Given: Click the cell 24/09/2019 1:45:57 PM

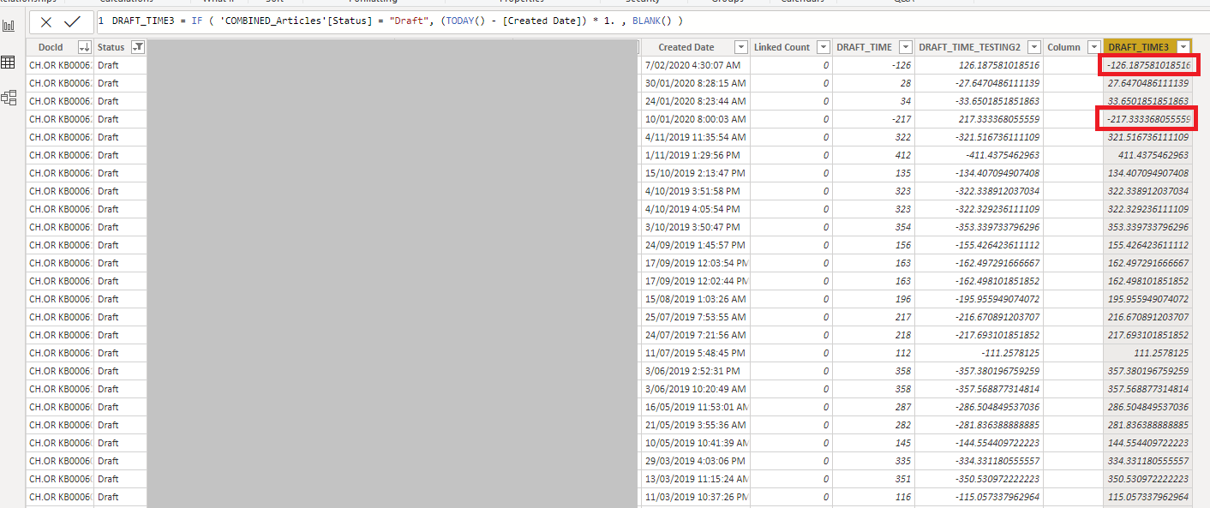Looking at the screenshot, I should point(695,245).
